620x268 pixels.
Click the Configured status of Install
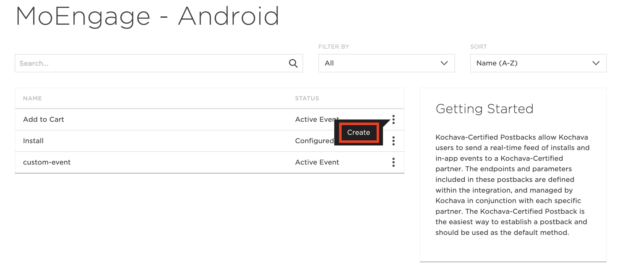click(x=314, y=141)
